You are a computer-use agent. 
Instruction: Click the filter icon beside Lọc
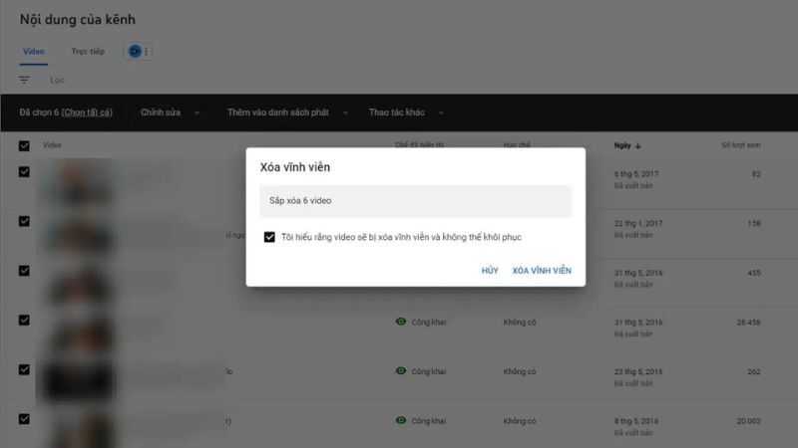click(x=24, y=80)
